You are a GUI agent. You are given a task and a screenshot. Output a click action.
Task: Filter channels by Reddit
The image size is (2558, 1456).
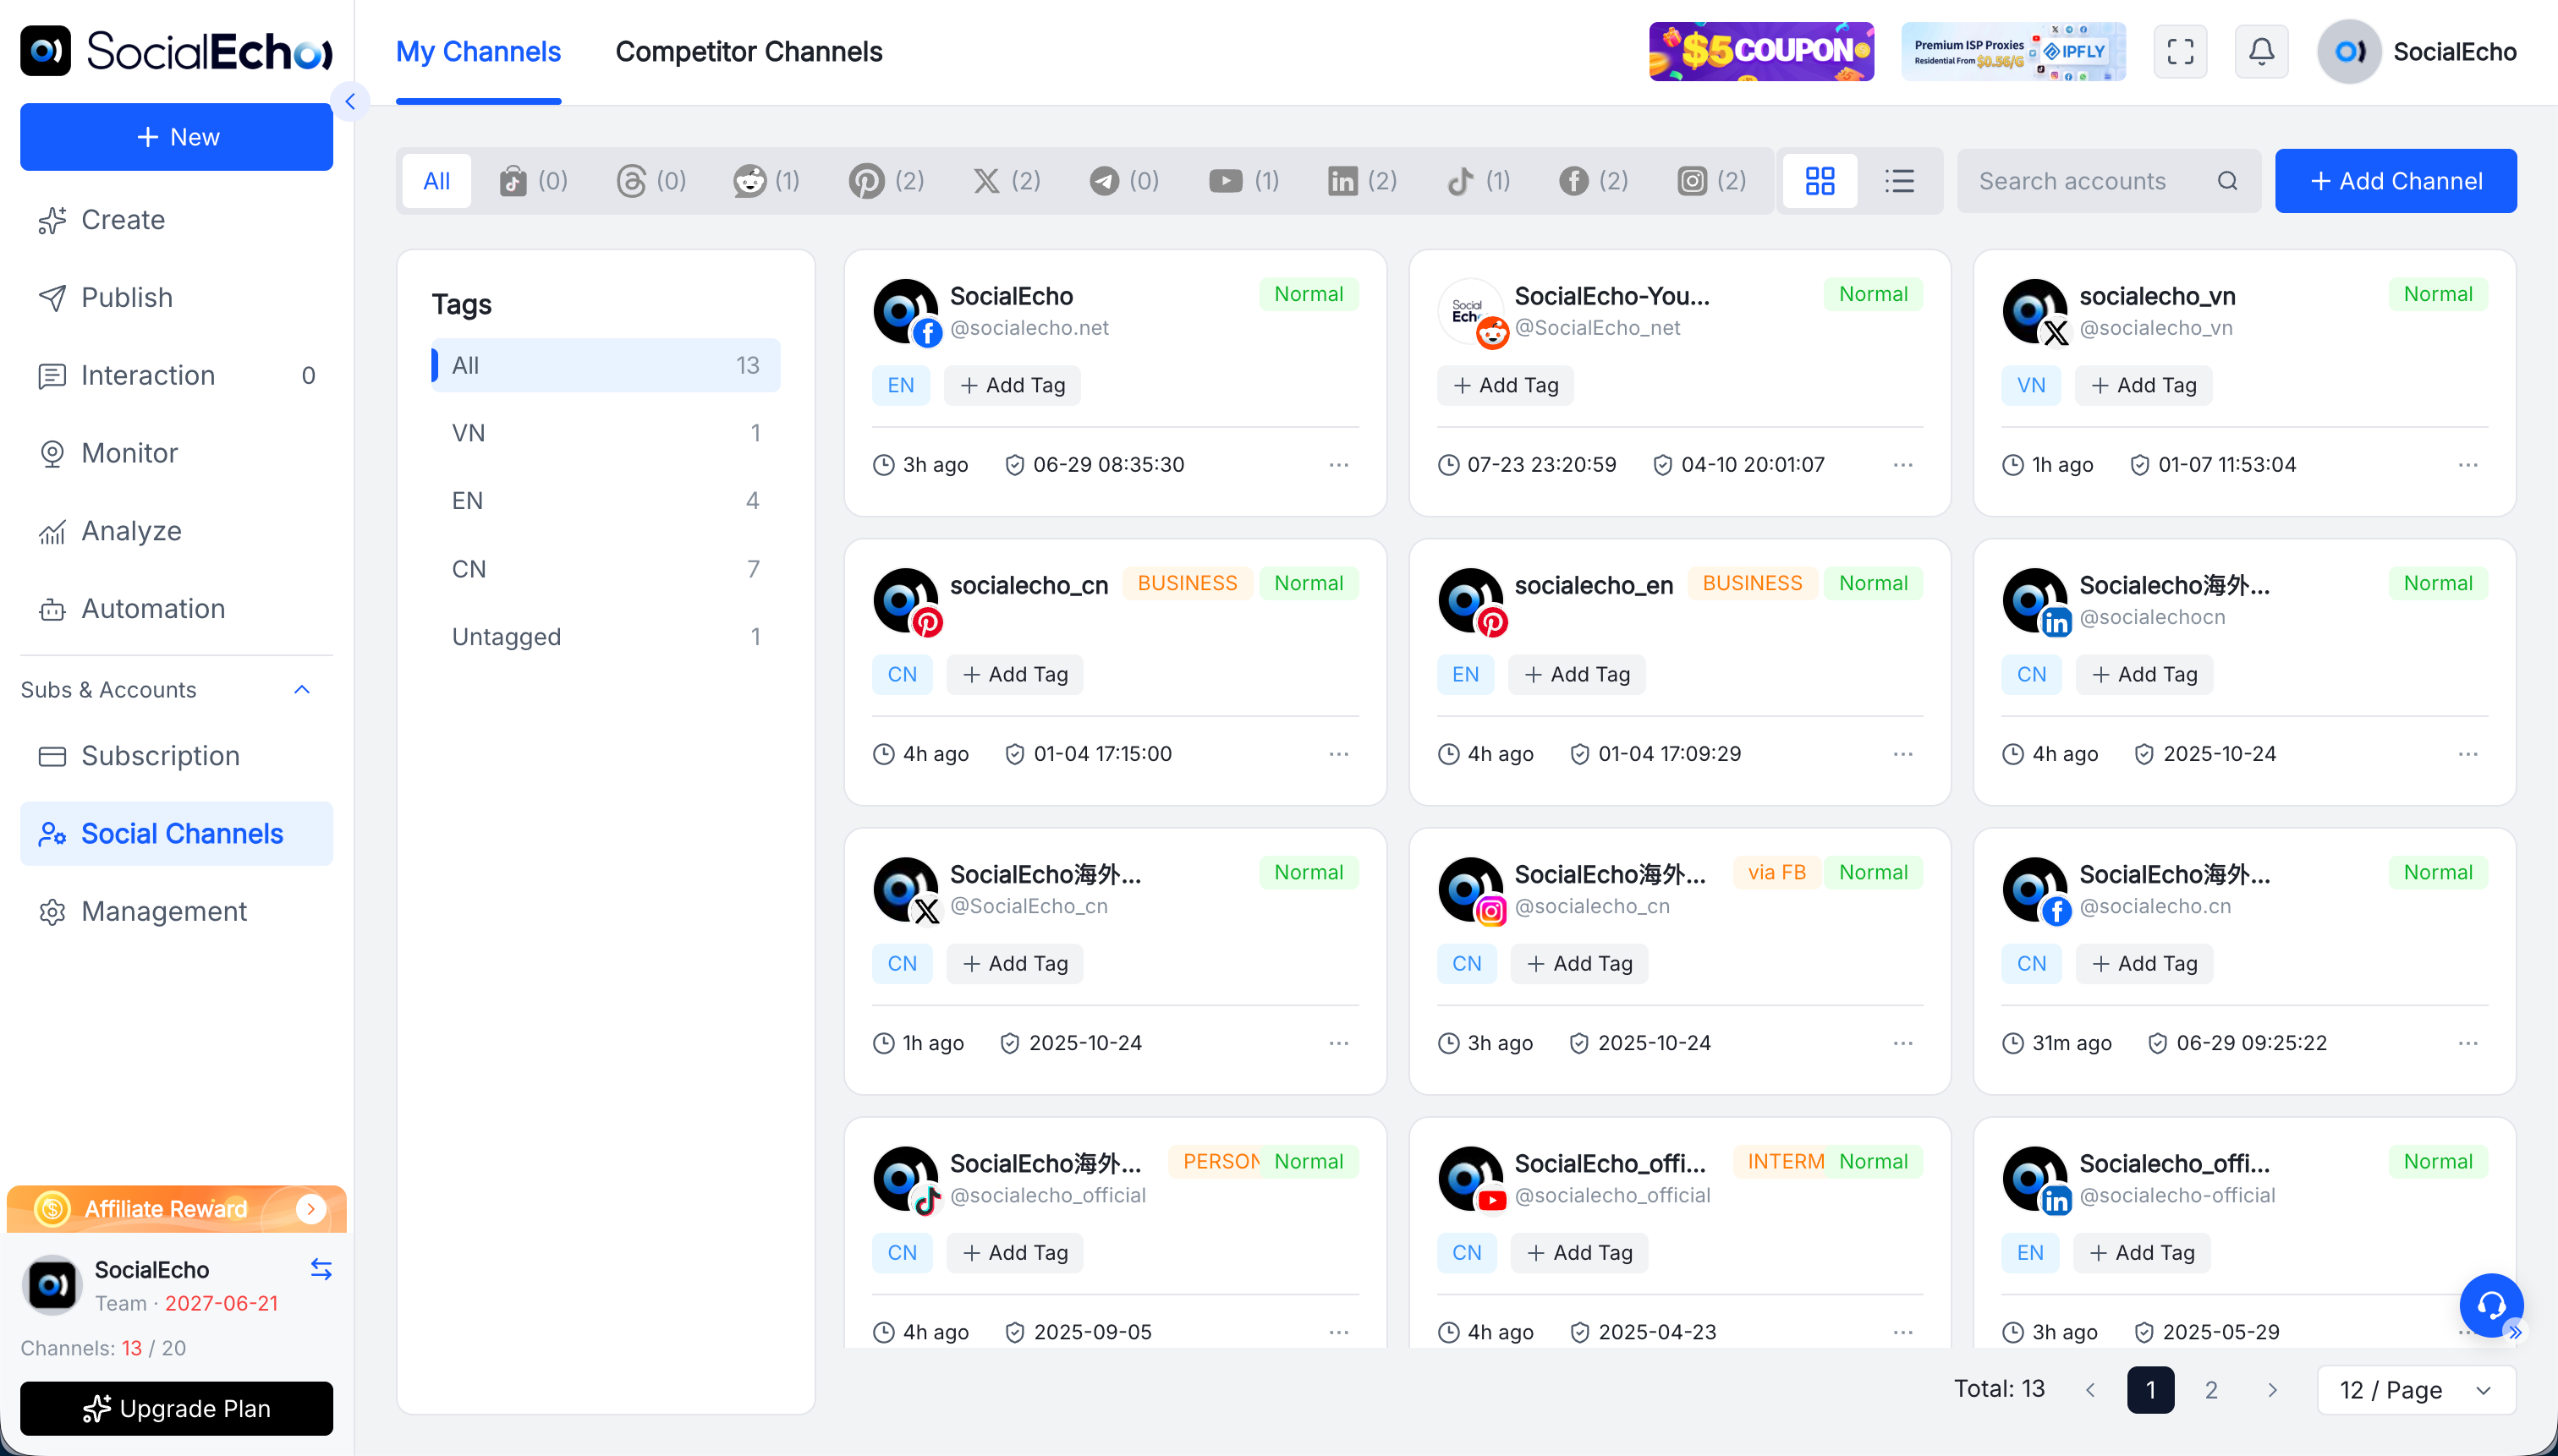click(x=767, y=181)
